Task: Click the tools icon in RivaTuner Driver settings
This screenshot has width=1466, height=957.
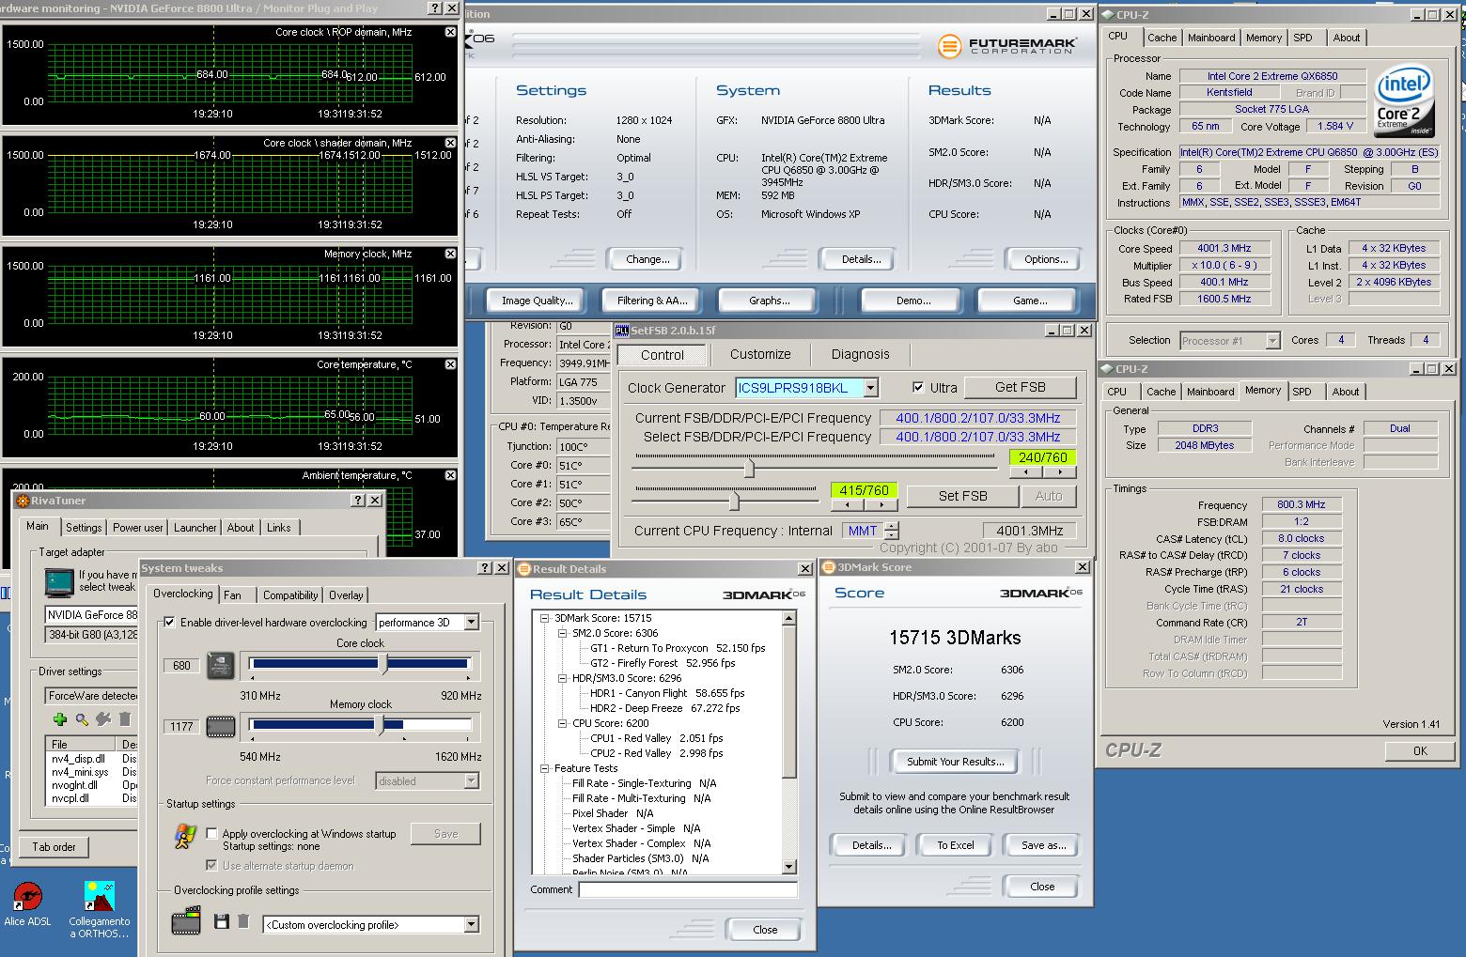Action: [x=103, y=719]
